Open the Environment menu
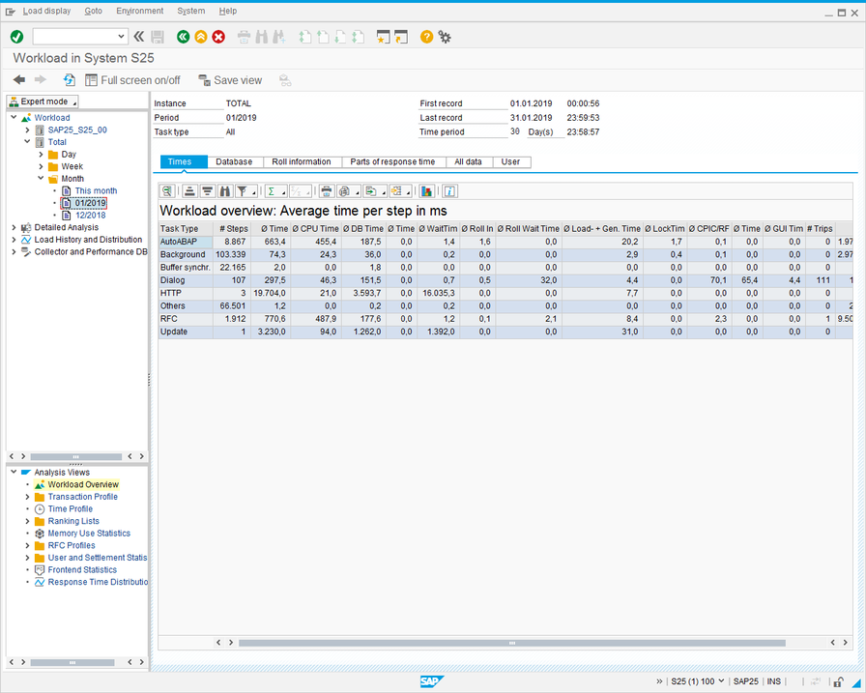 tap(139, 11)
